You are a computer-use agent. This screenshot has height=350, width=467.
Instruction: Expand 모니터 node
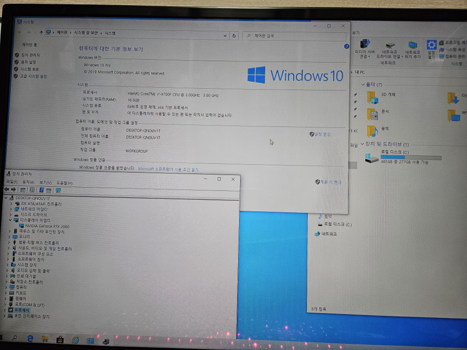click(x=9, y=237)
